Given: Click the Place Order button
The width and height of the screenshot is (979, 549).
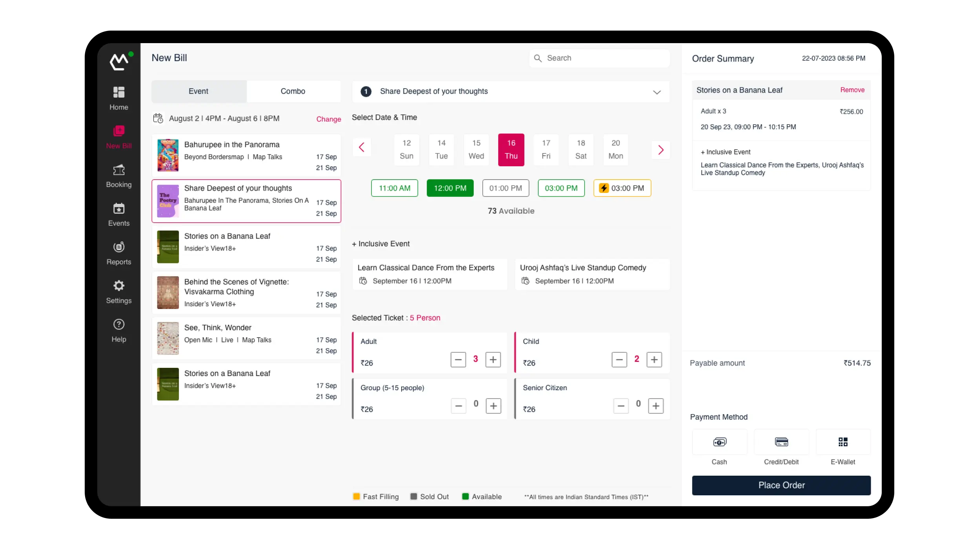Looking at the screenshot, I should [x=781, y=485].
